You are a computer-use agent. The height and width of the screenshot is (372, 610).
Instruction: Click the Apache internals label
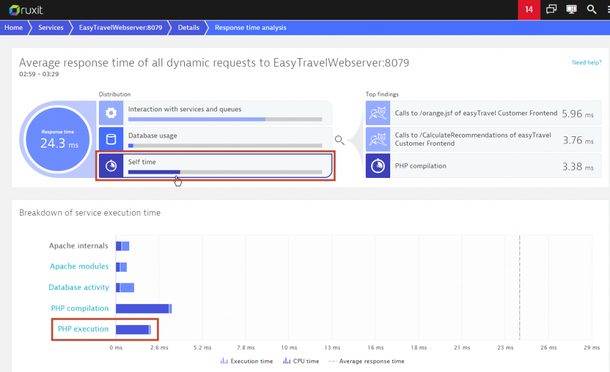pyautogui.click(x=79, y=246)
